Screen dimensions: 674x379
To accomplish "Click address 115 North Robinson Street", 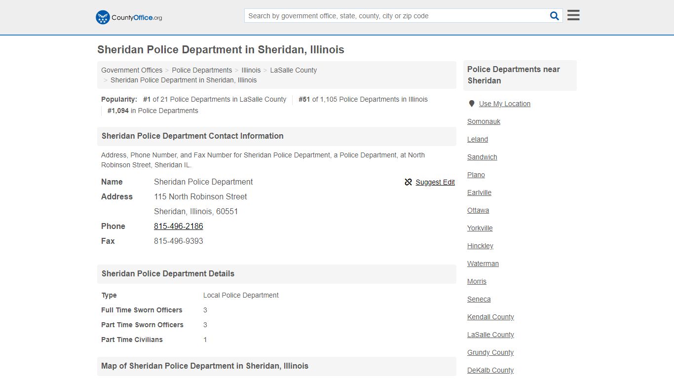I will [200, 196].
